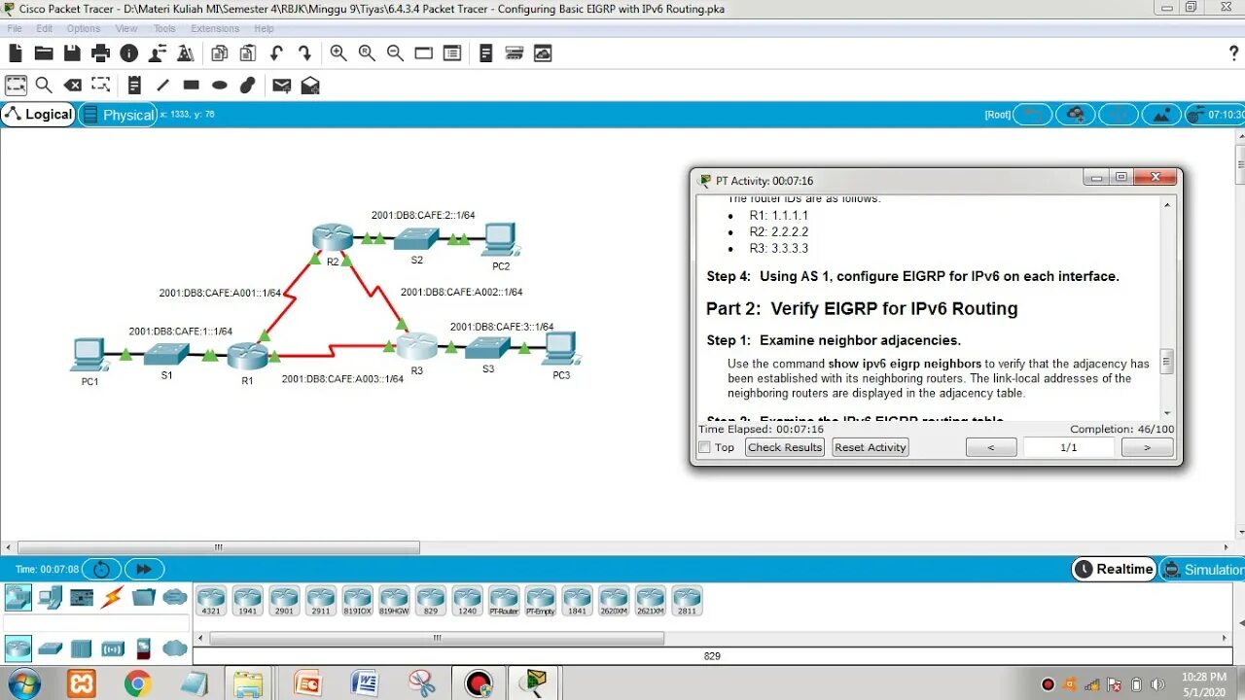This screenshot has height=700, width=1245.
Task: Save the activity with the floppy icon
Action: (72, 53)
